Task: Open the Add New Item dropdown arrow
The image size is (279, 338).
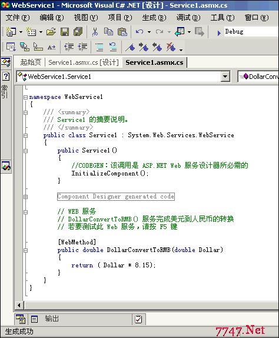Action: 41,32
